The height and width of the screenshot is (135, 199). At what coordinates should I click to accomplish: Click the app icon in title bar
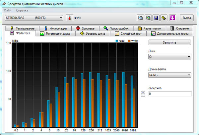click(4, 4)
